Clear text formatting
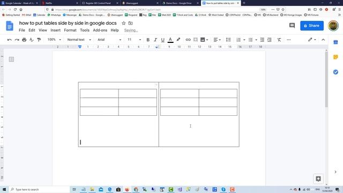Viewport: 343px width, 193px height. 279,40
